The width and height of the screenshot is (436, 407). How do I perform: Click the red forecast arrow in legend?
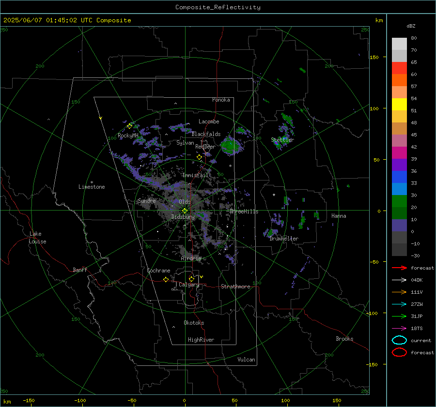tap(399, 268)
